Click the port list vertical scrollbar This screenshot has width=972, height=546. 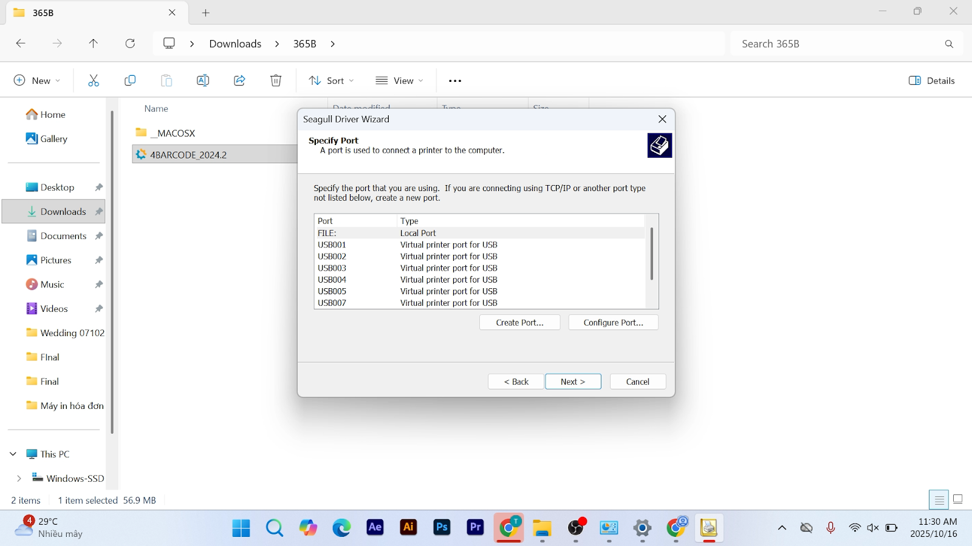tap(652, 254)
